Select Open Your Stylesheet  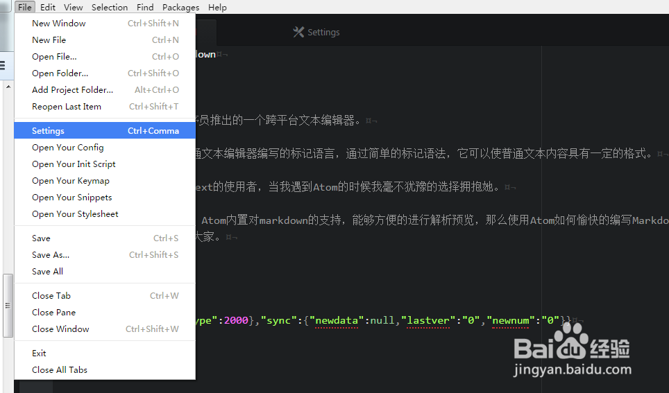[x=105, y=214]
